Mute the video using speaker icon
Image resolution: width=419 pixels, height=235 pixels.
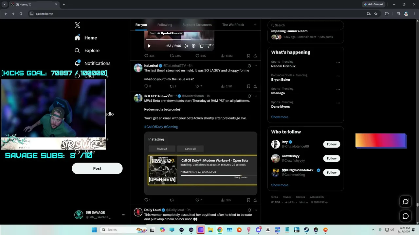186,46
